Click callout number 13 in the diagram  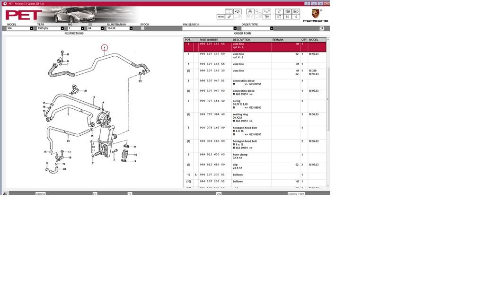click(x=68, y=141)
